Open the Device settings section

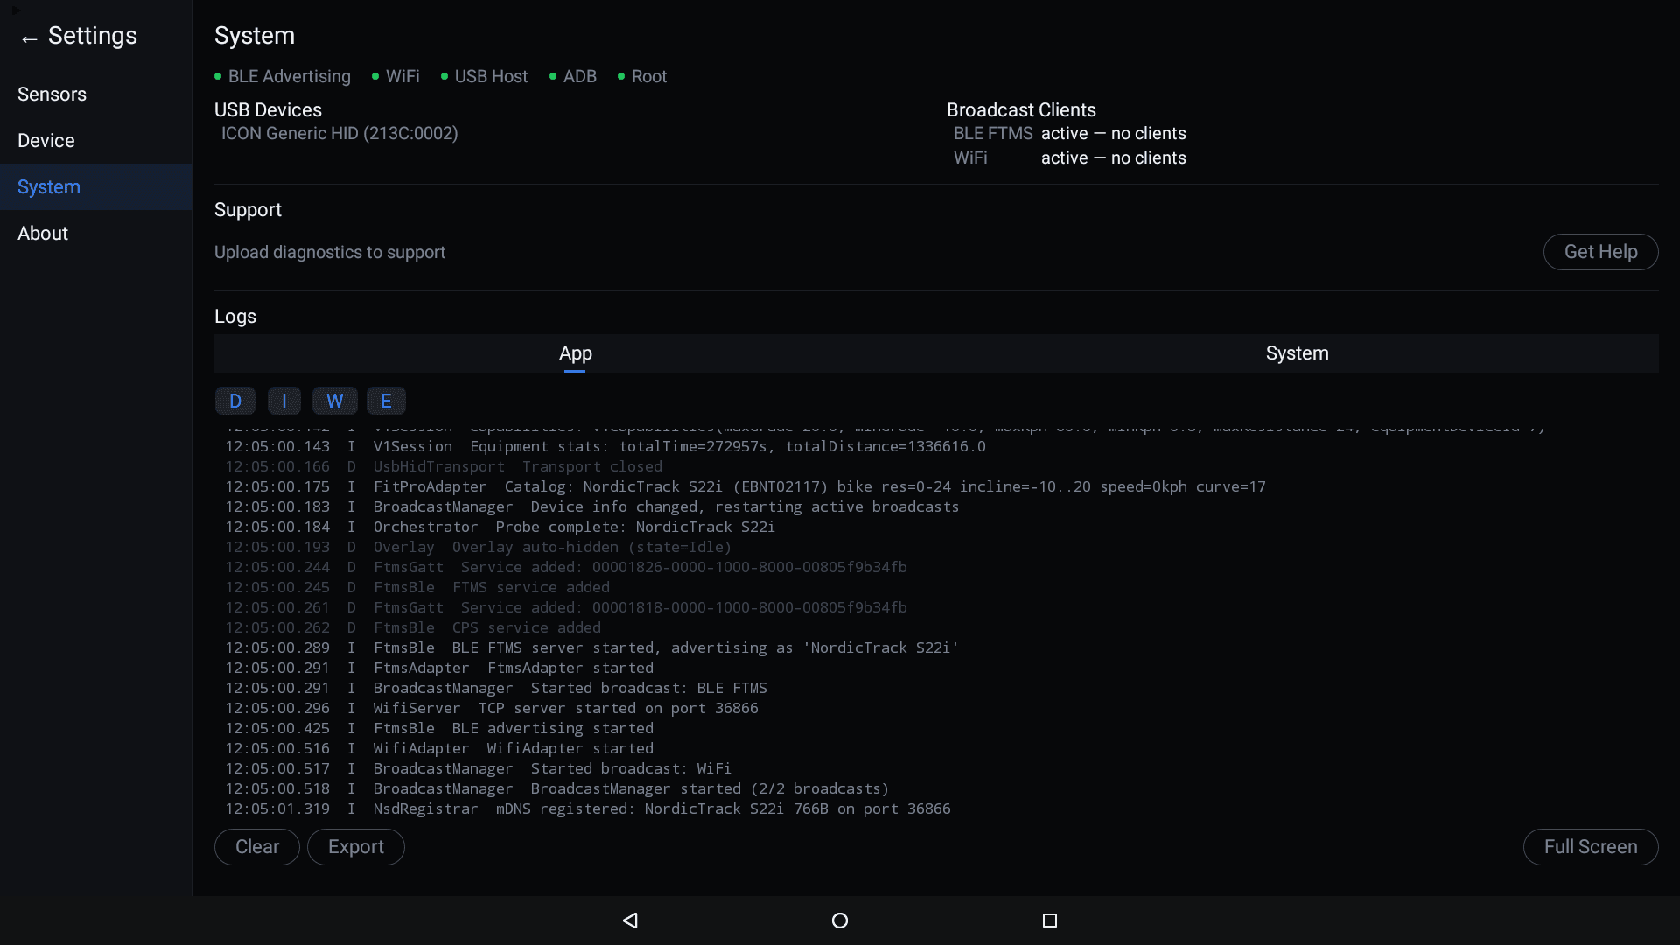45,140
